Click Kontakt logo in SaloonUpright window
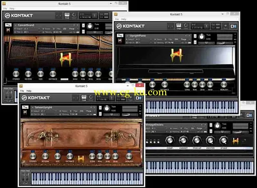257x188 pixels. tap(36, 98)
